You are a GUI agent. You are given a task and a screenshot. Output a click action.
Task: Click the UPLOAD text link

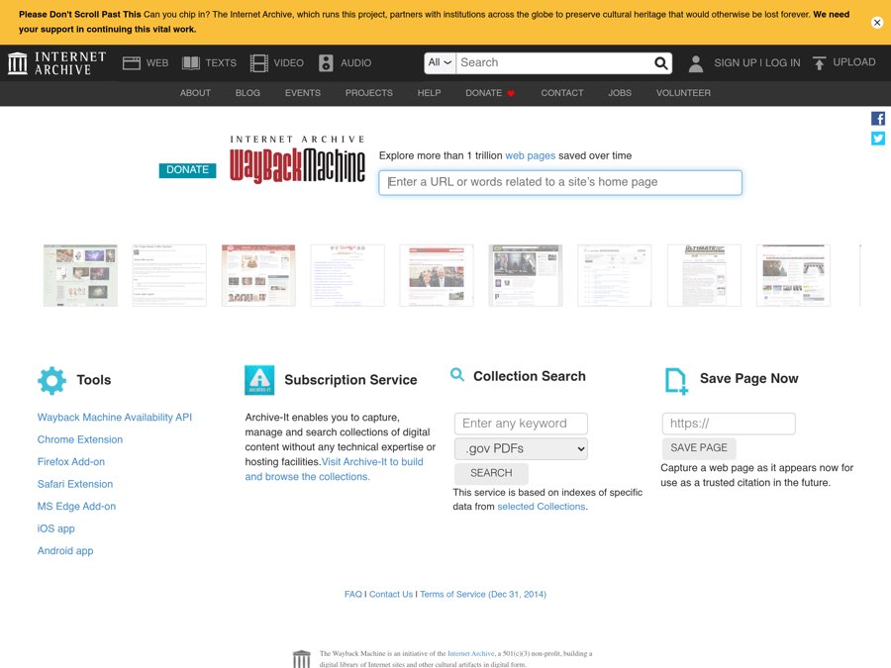854,62
